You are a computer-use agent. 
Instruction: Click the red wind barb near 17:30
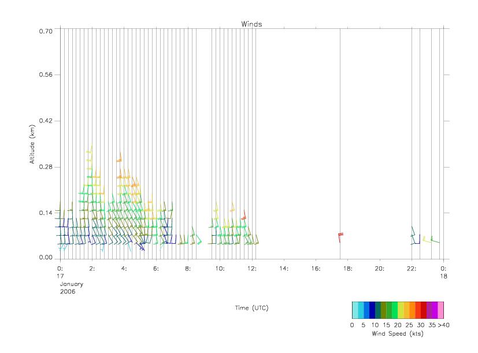pos(340,237)
